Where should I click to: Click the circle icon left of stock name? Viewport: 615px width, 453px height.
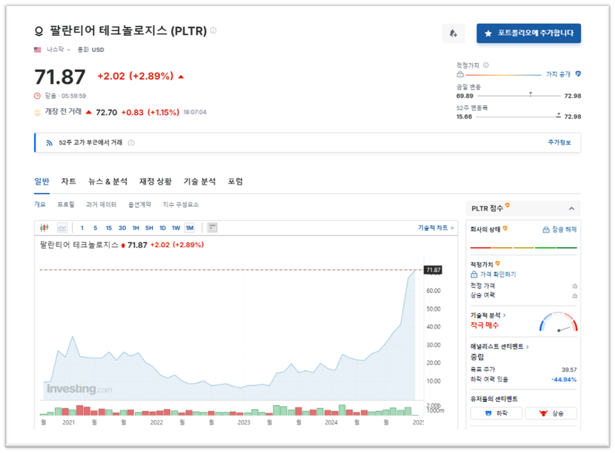(39, 31)
